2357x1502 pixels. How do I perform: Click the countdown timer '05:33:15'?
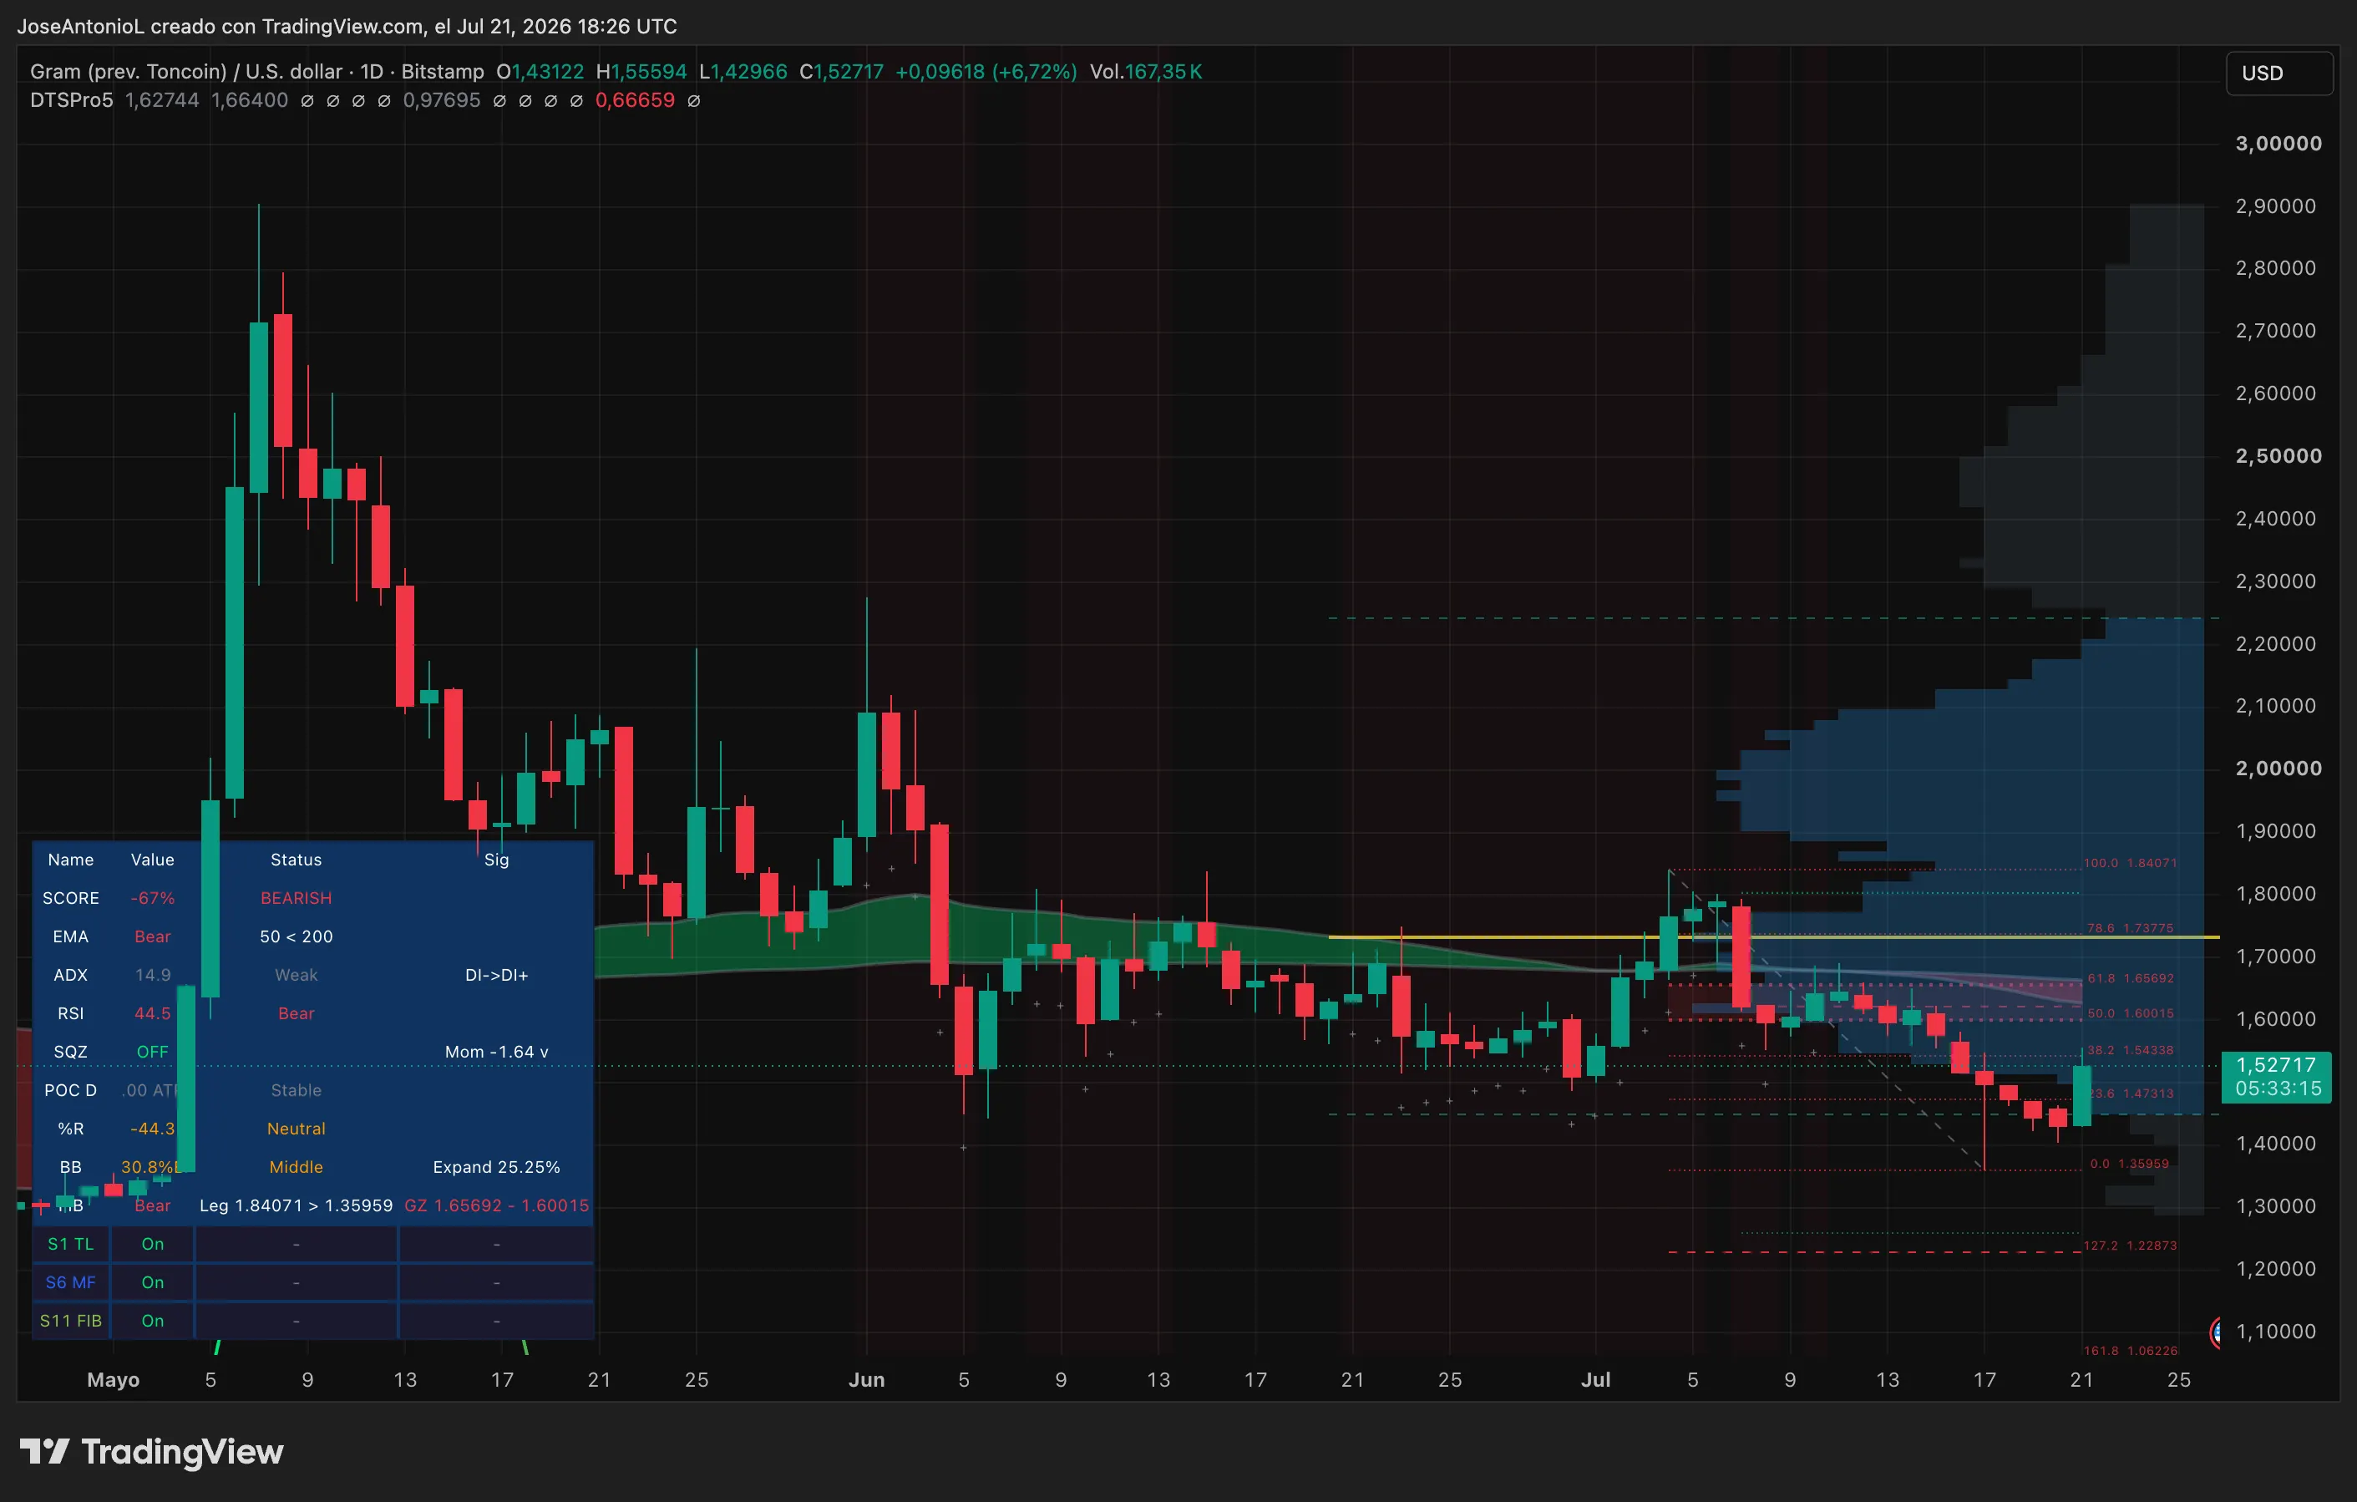pos(2278,1088)
